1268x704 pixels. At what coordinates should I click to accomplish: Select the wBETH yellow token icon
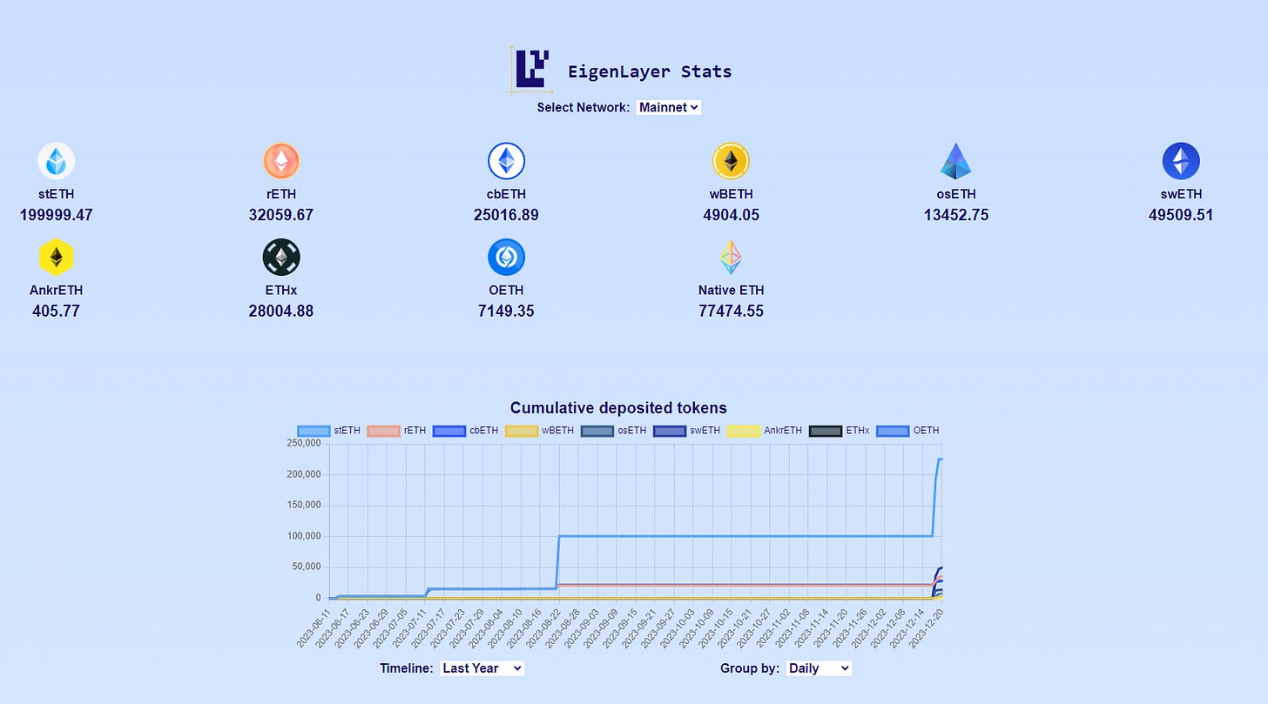[x=731, y=161]
